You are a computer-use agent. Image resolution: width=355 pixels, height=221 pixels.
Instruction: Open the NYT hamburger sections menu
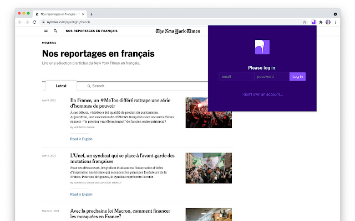46,31
